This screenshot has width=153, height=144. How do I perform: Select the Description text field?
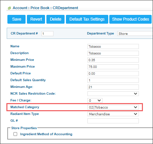pos(113,53)
